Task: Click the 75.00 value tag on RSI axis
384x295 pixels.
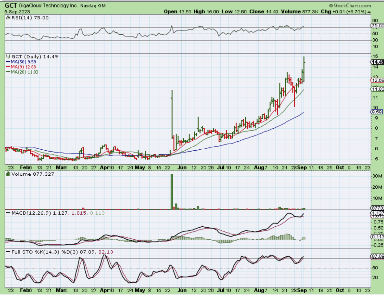Action: coord(378,26)
